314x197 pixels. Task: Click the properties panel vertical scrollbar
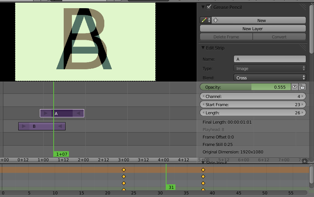pos(311,29)
